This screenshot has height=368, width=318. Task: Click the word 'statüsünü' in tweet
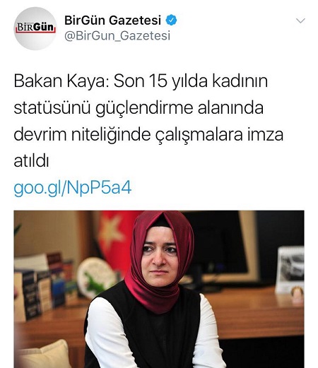(x=52, y=108)
